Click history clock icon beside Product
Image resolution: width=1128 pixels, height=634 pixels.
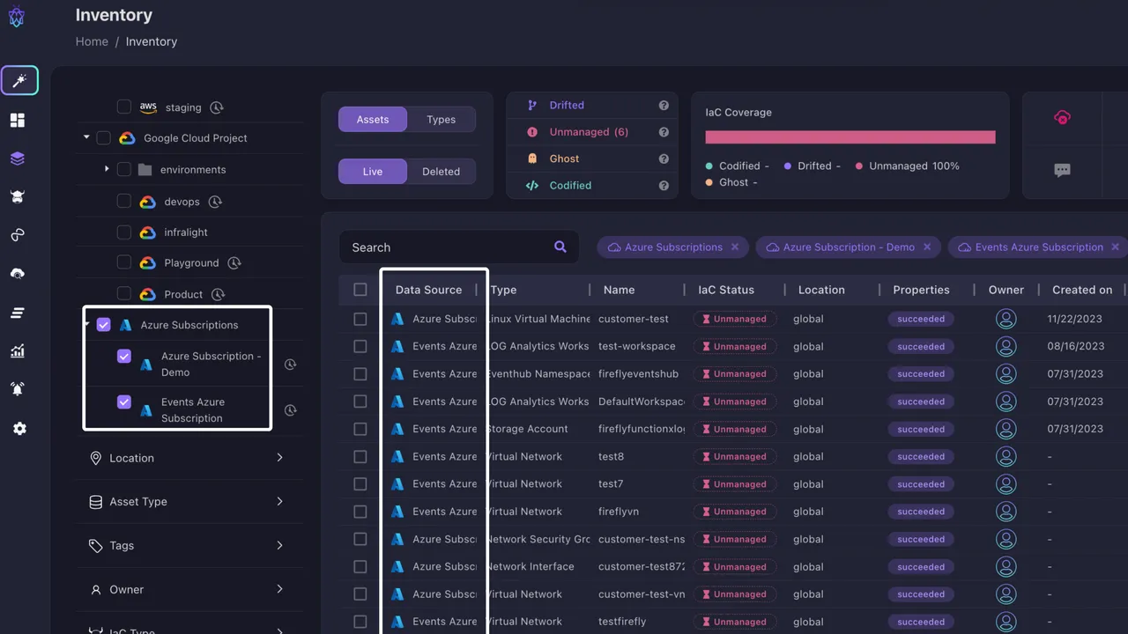219,294
